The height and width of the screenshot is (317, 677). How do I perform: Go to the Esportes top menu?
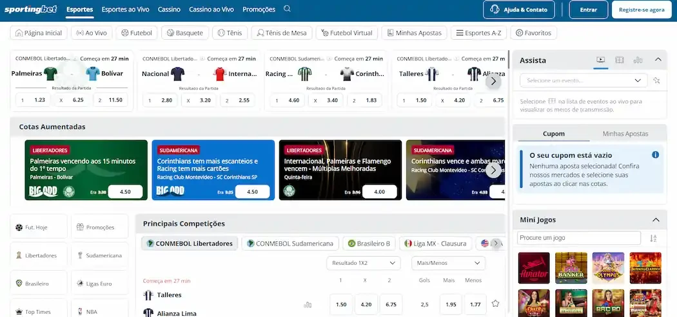(80, 9)
